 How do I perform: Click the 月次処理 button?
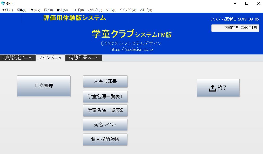tap(44, 86)
